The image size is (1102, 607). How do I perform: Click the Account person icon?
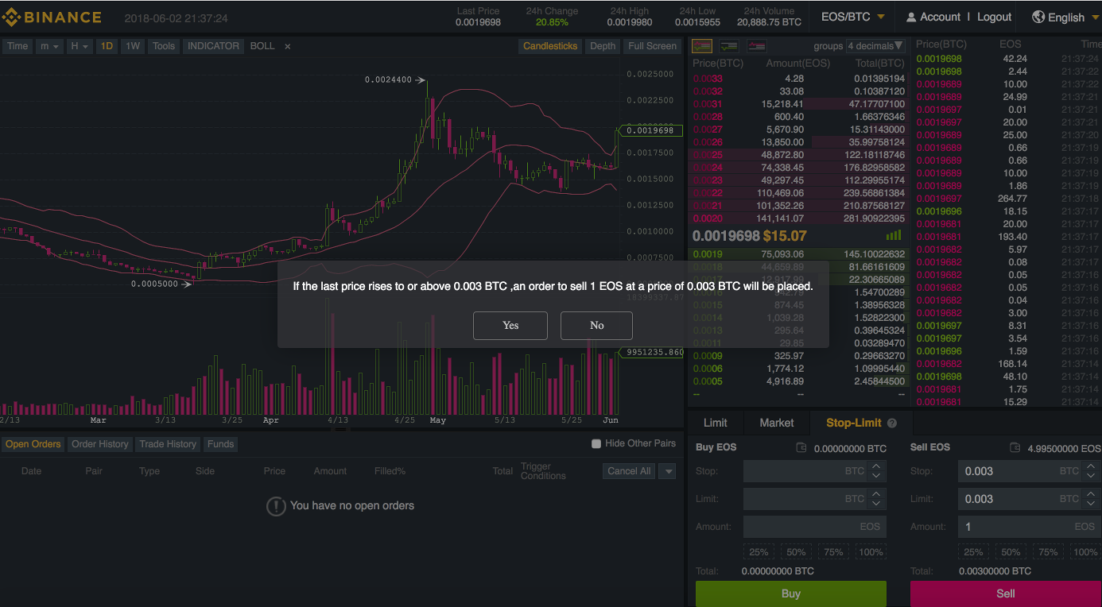pyautogui.click(x=910, y=17)
